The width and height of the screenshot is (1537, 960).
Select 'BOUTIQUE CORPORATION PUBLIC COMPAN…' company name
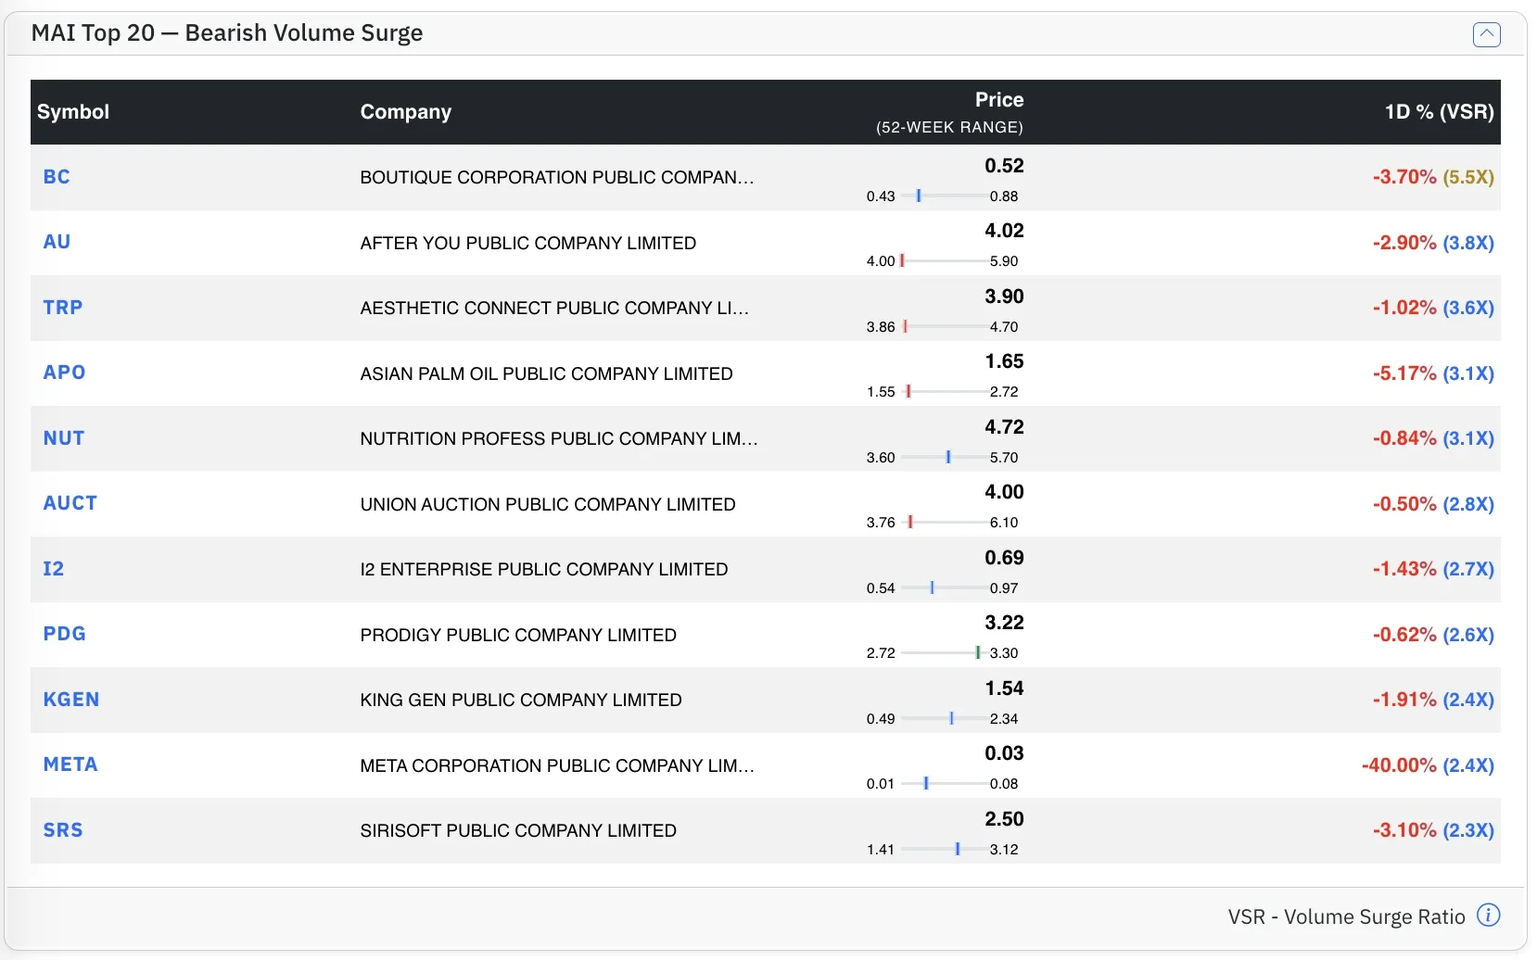click(x=557, y=177)
